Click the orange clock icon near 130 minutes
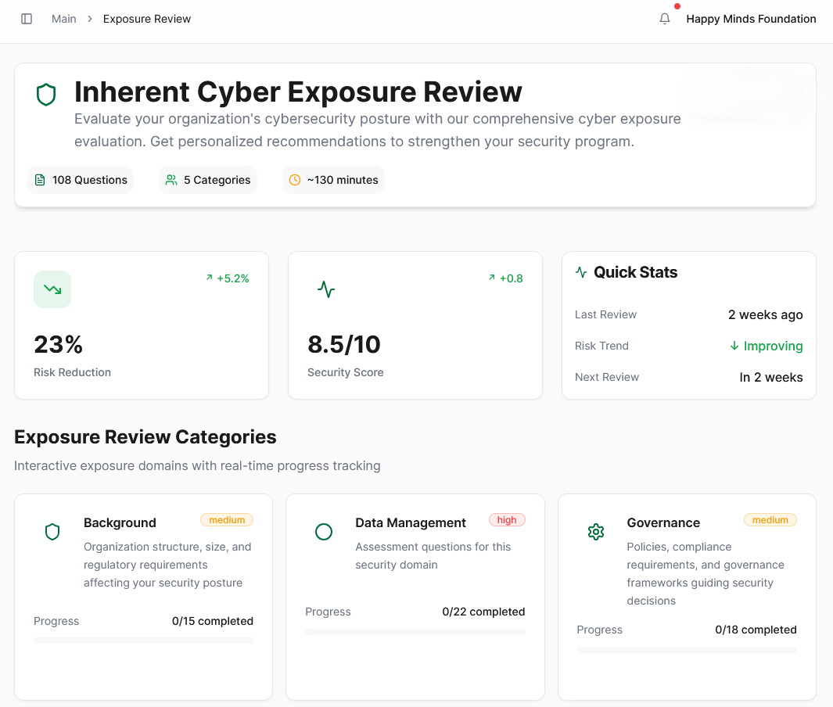 tap(295, 180)
